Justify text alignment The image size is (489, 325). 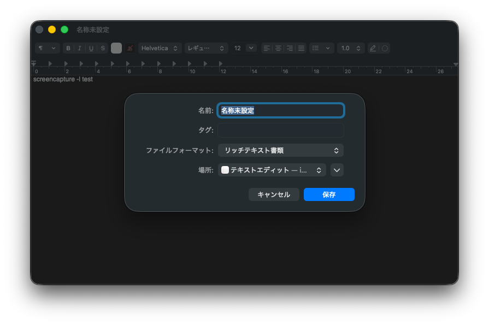coord(301,48)
